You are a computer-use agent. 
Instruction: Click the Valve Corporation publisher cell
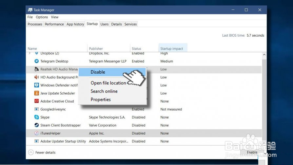click(103, 125)
